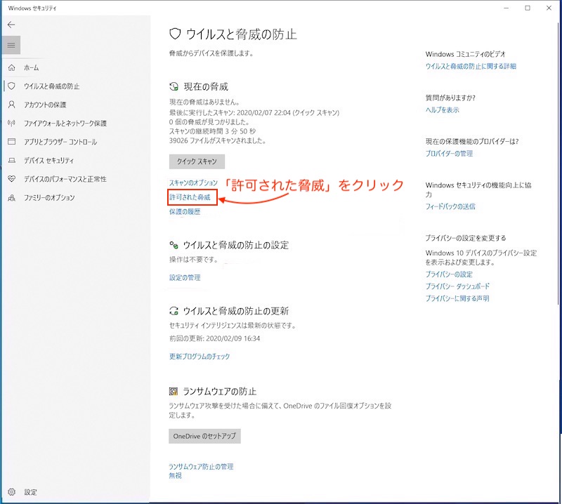Open ホーム in the sidebar

[32, 67]
